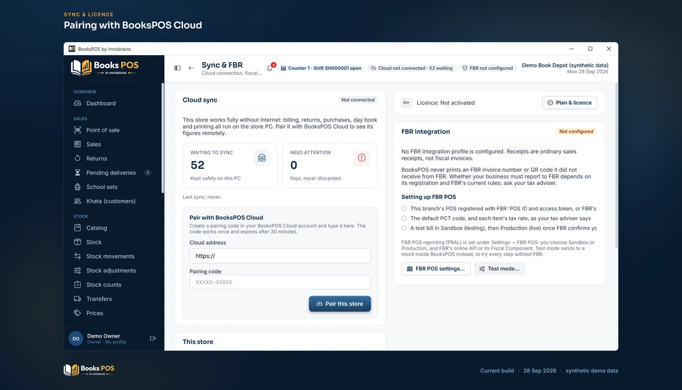Viewport: 682px width, 390px height.
Task: Open Pending deliveries hourglass icon
Action: [77, 173]
